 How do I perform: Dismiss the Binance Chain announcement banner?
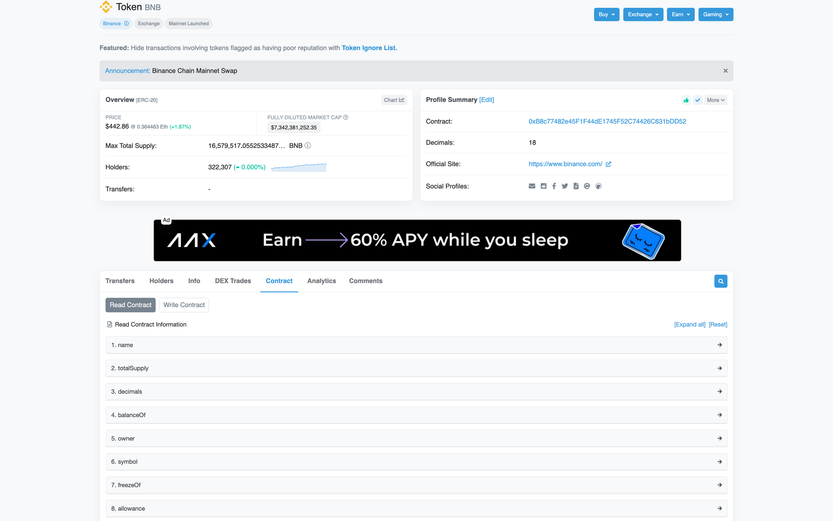pos(726,71)
